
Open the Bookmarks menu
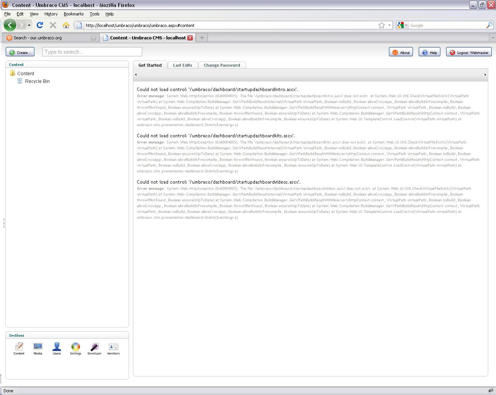point(73,14)
